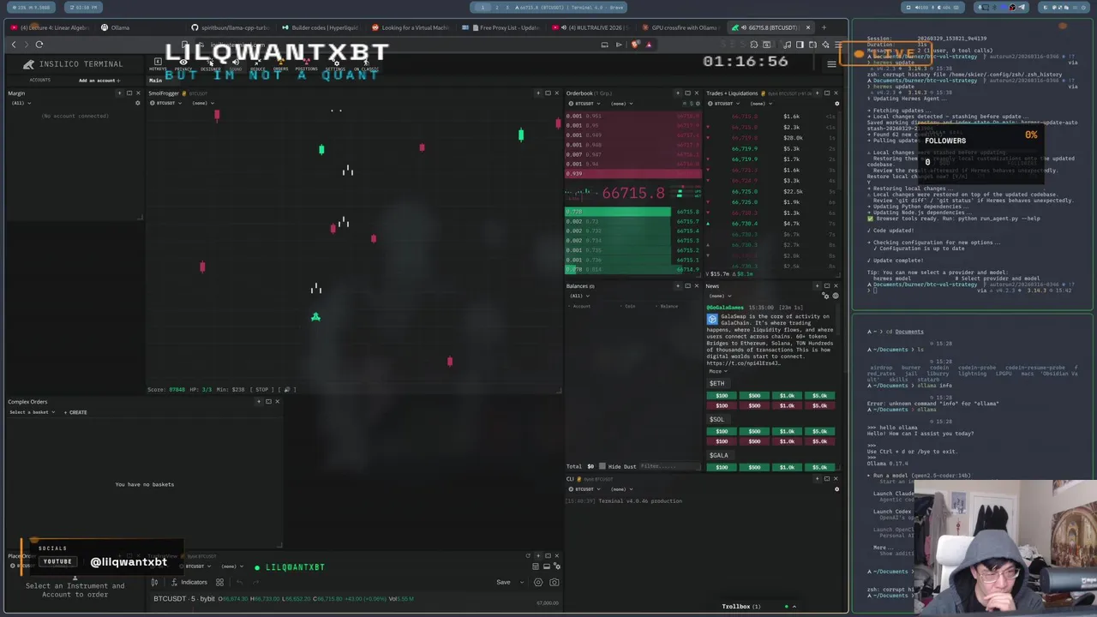The width and height of the screenshot is (1097, 617).
Task: Click the Brave Shields icon in the address bar
Action: pyautogui.click(x=635, y=45)
